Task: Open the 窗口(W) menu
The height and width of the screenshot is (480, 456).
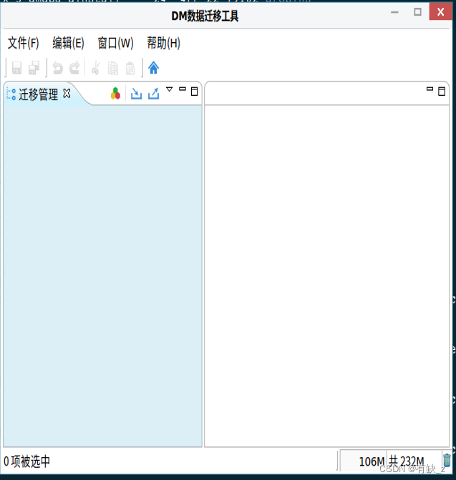Action: click(115, 43)
